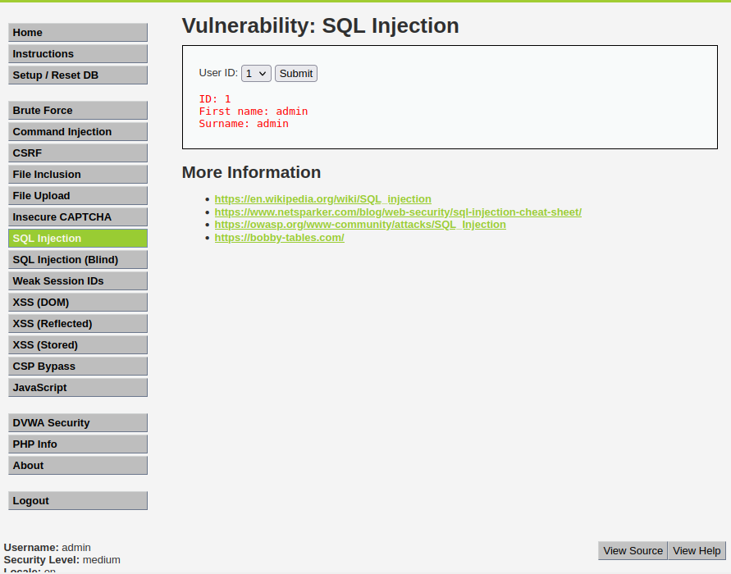Click the View Source button
This screenshot has height=574, width=731.
point(633,550)
